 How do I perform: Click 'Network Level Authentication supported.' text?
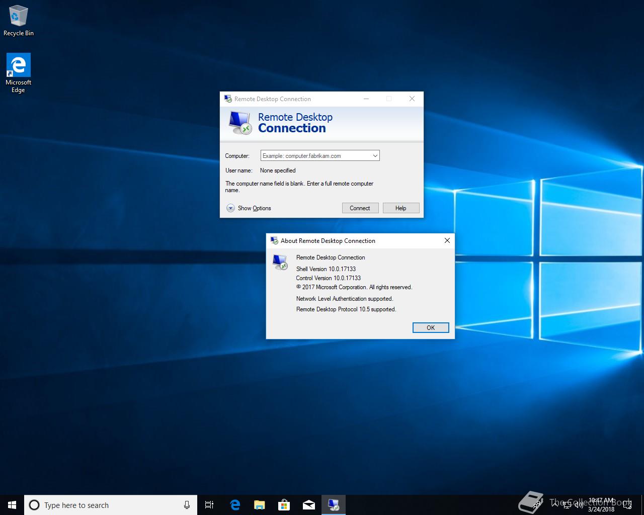345,299
